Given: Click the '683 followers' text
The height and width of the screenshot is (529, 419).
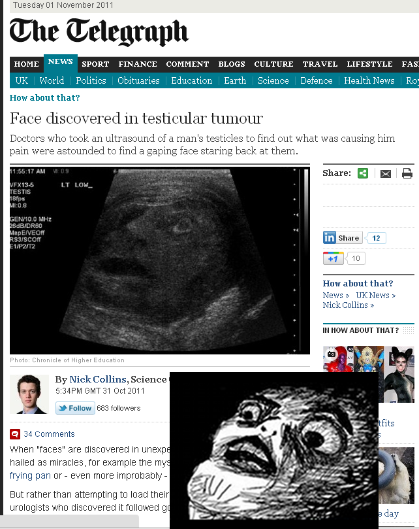Looking at the screenshot, I should tap(119, 408).
